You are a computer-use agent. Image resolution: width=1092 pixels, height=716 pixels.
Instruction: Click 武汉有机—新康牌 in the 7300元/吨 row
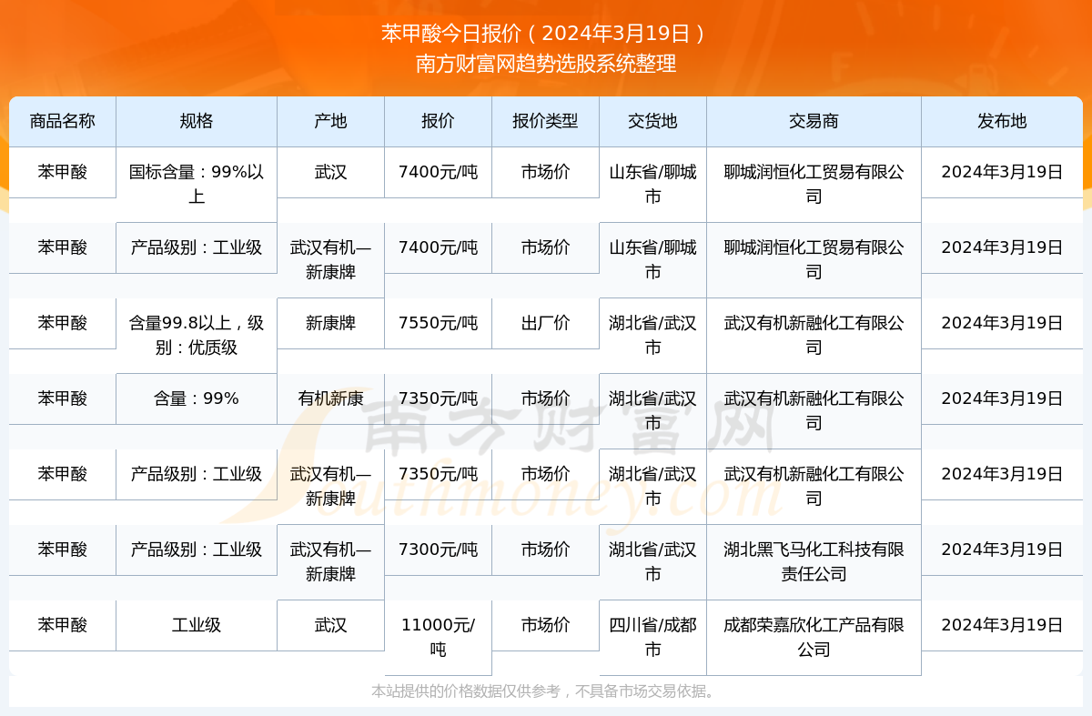point(331,561)
